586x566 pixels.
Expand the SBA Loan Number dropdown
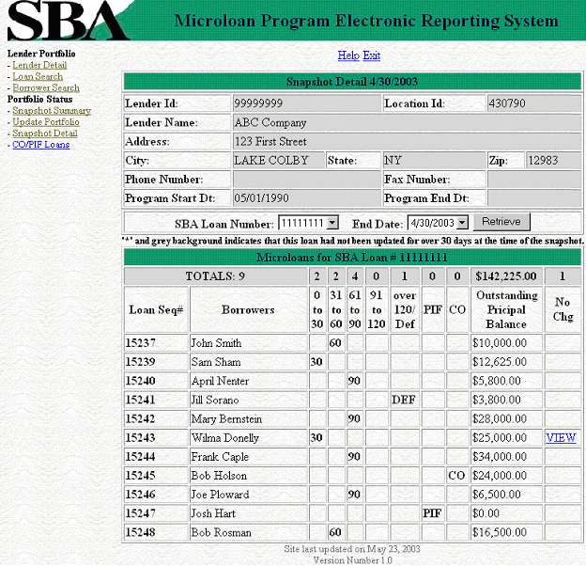click(308, 223)
